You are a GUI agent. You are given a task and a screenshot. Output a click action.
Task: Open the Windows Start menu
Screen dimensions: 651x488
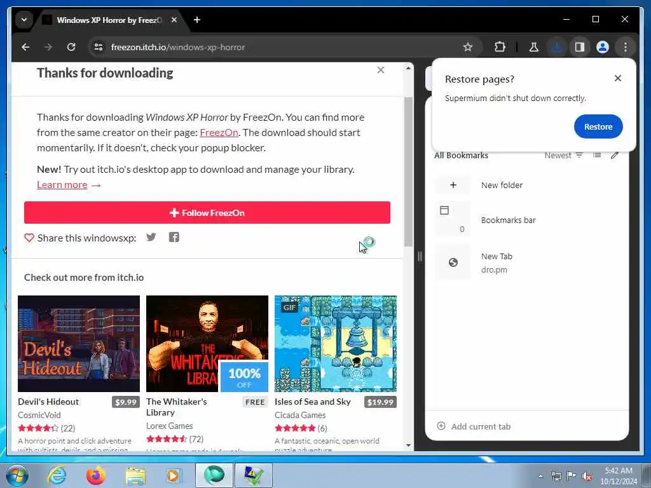click(x=17, y=475)
